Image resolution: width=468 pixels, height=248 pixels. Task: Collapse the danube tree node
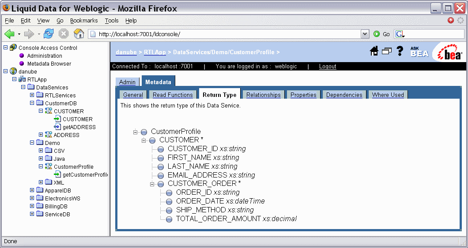pos(5,71)
